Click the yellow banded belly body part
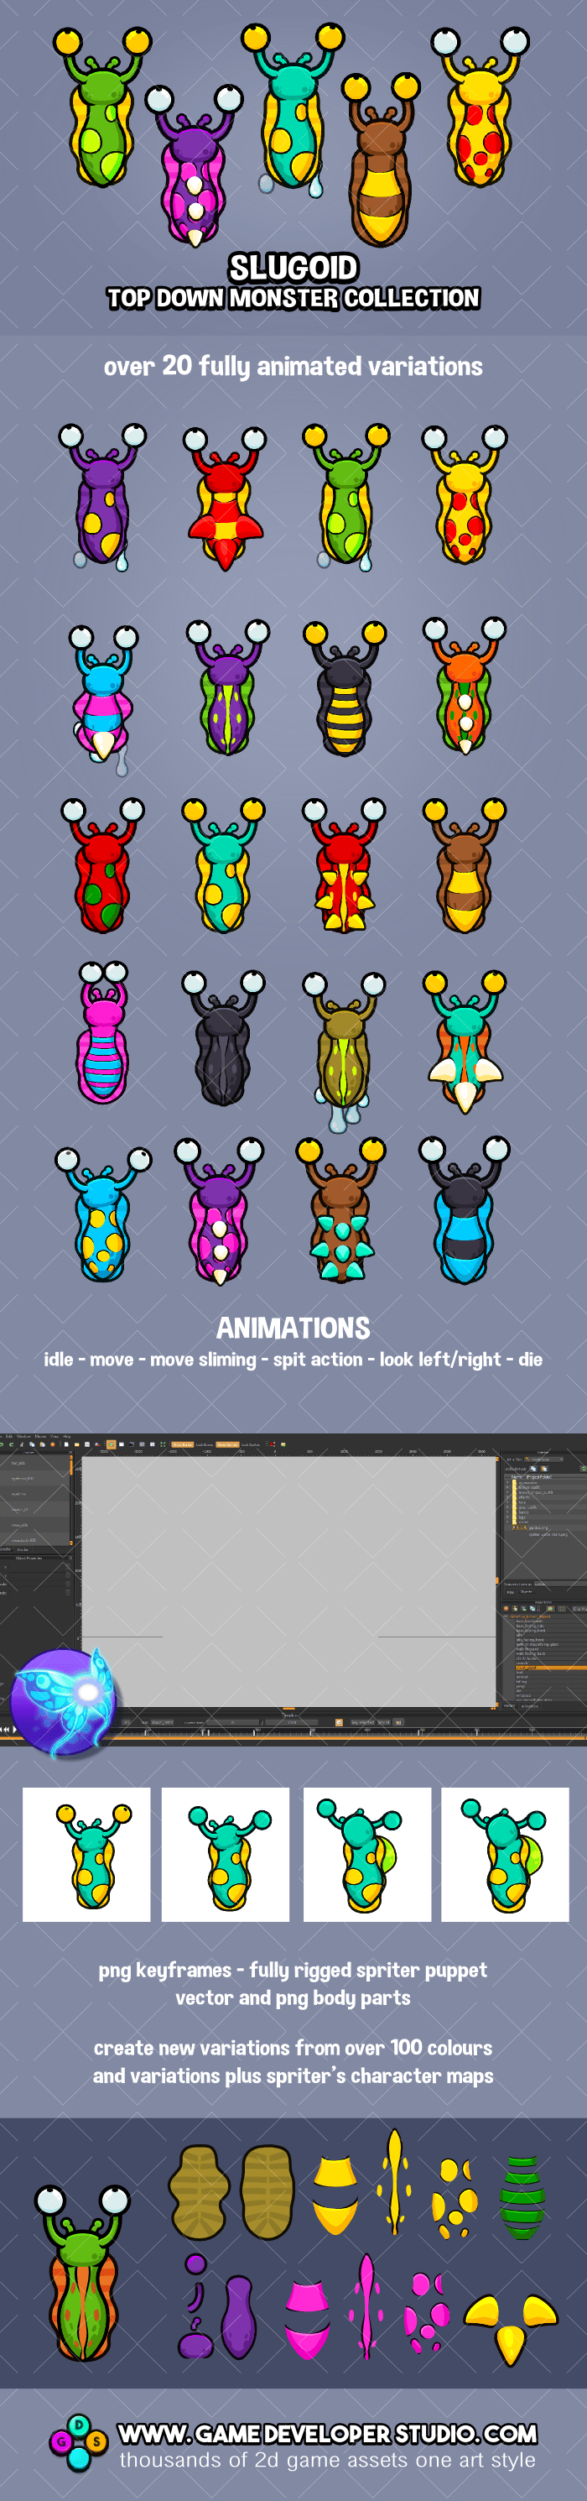The width and height of the screenshot is (587, 2501). point(335,2196)
